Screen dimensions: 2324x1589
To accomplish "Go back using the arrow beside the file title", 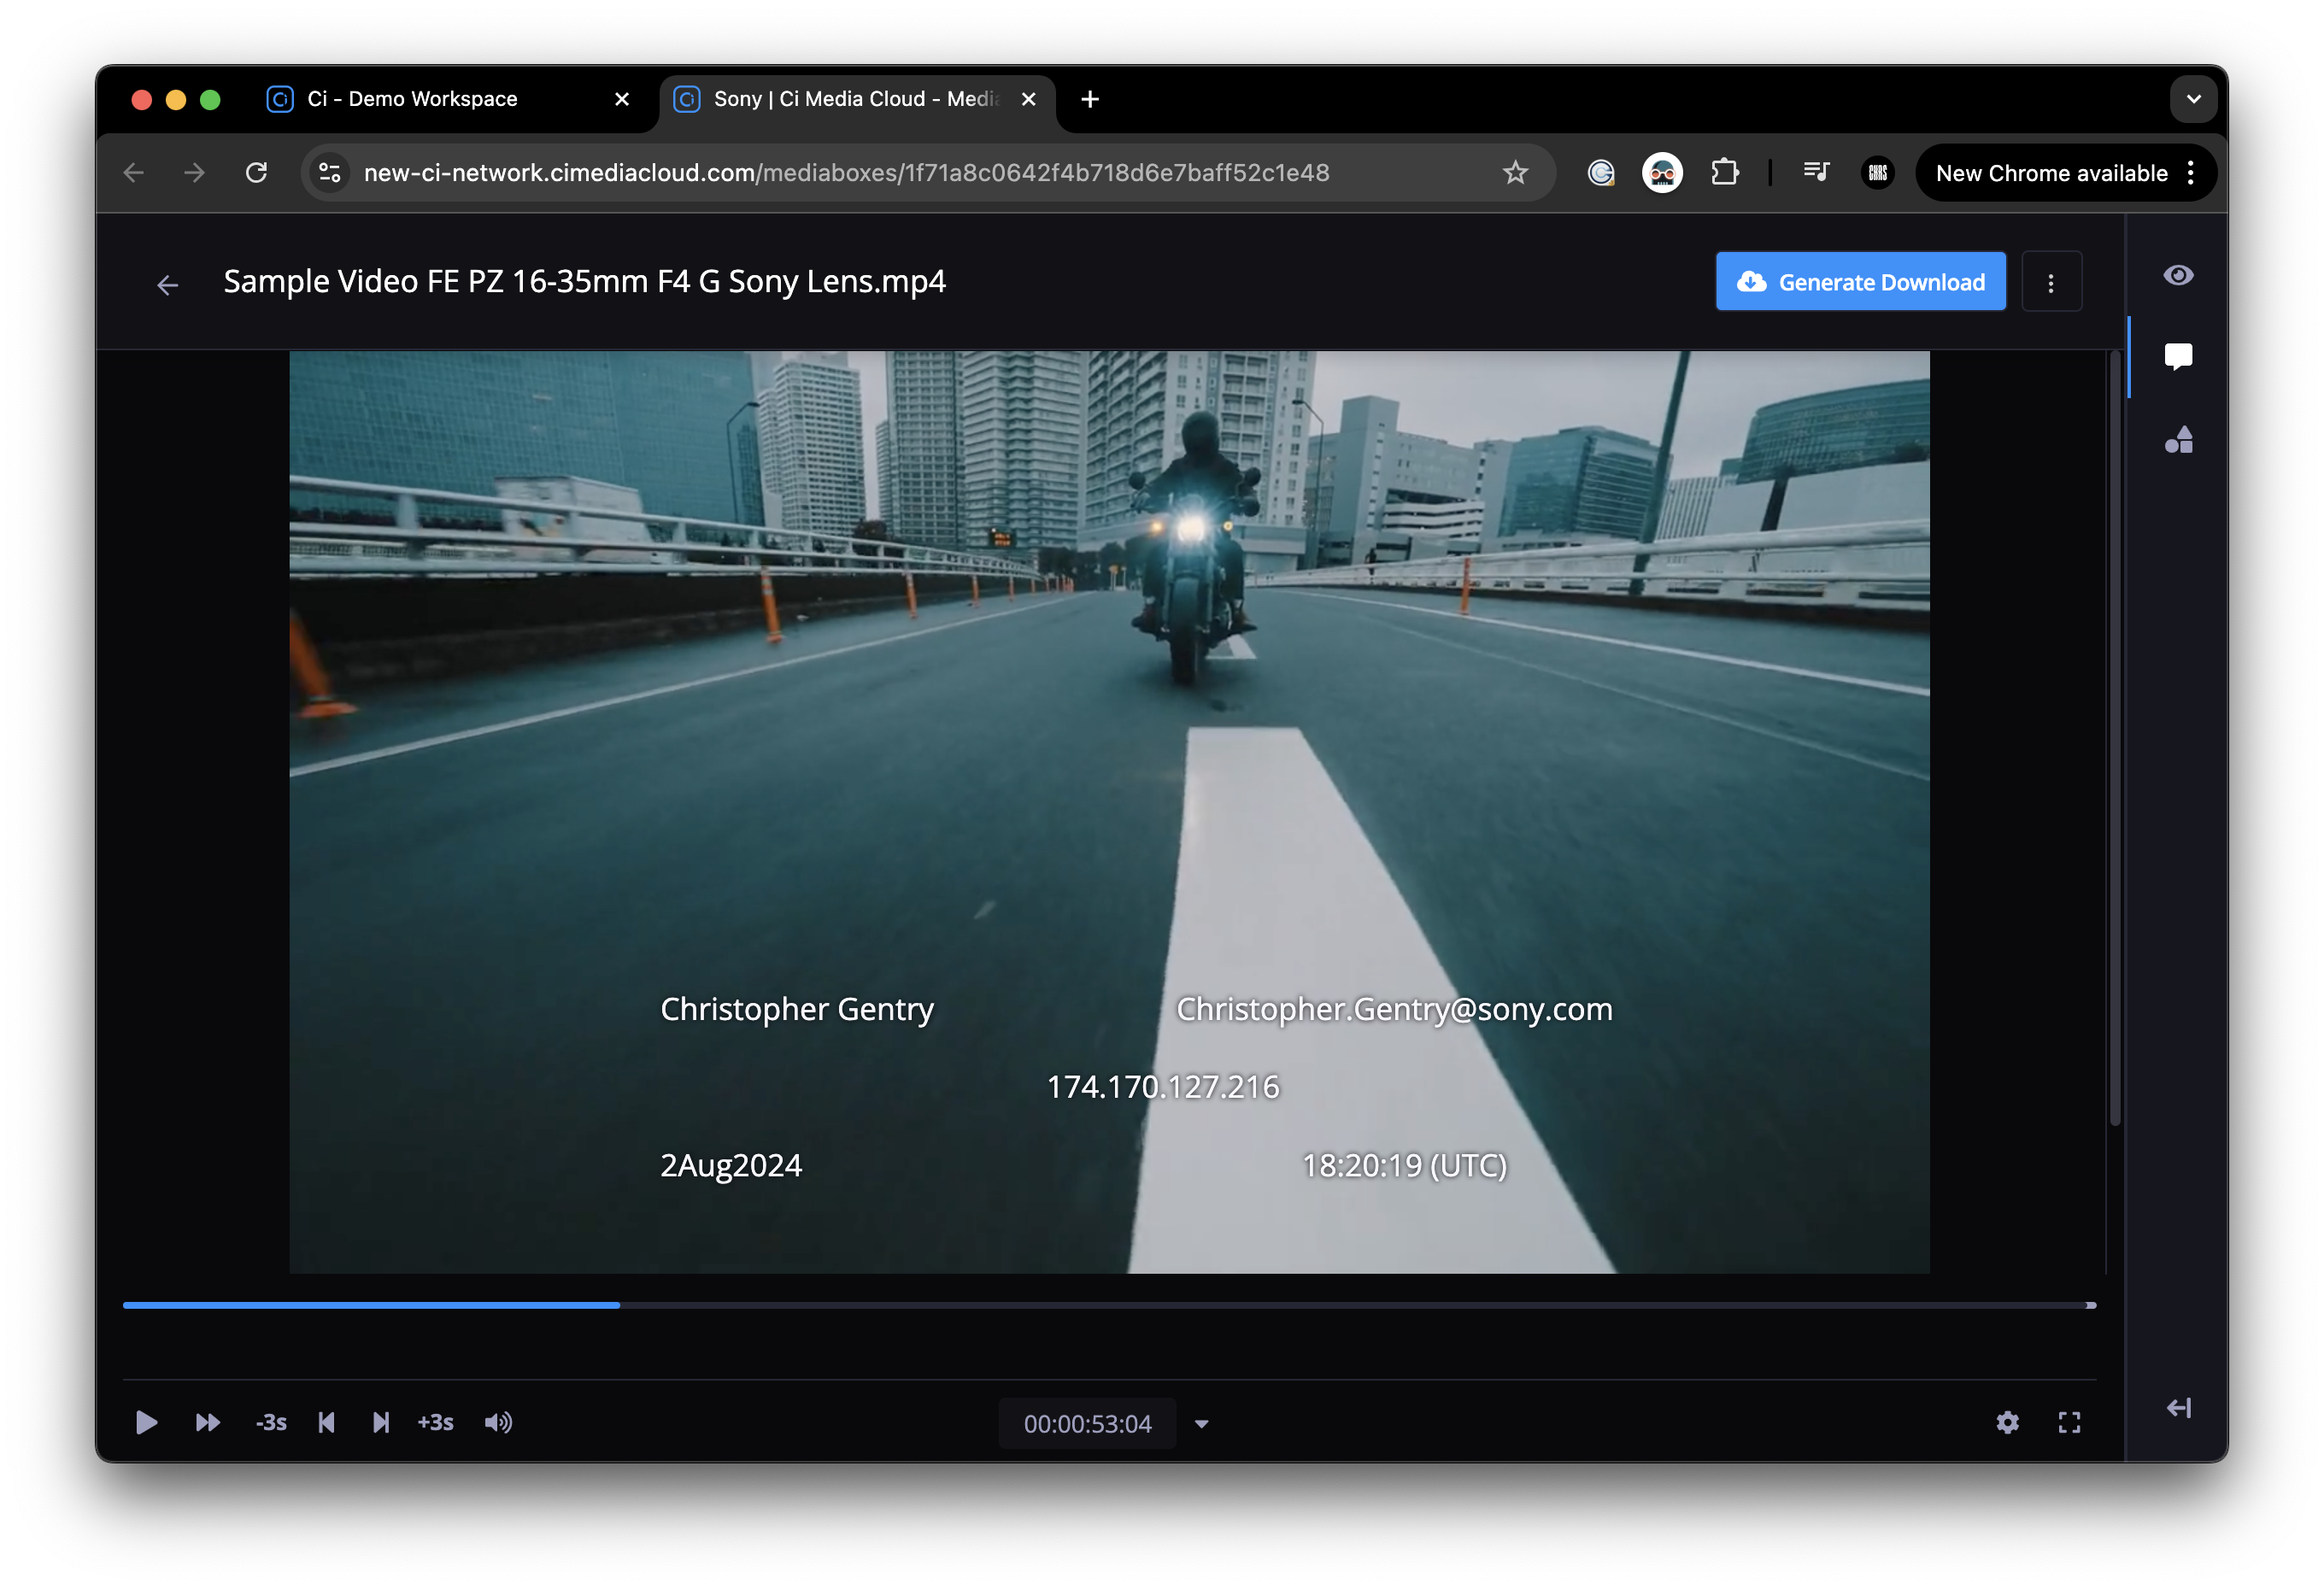I will [x=168, y=285].
